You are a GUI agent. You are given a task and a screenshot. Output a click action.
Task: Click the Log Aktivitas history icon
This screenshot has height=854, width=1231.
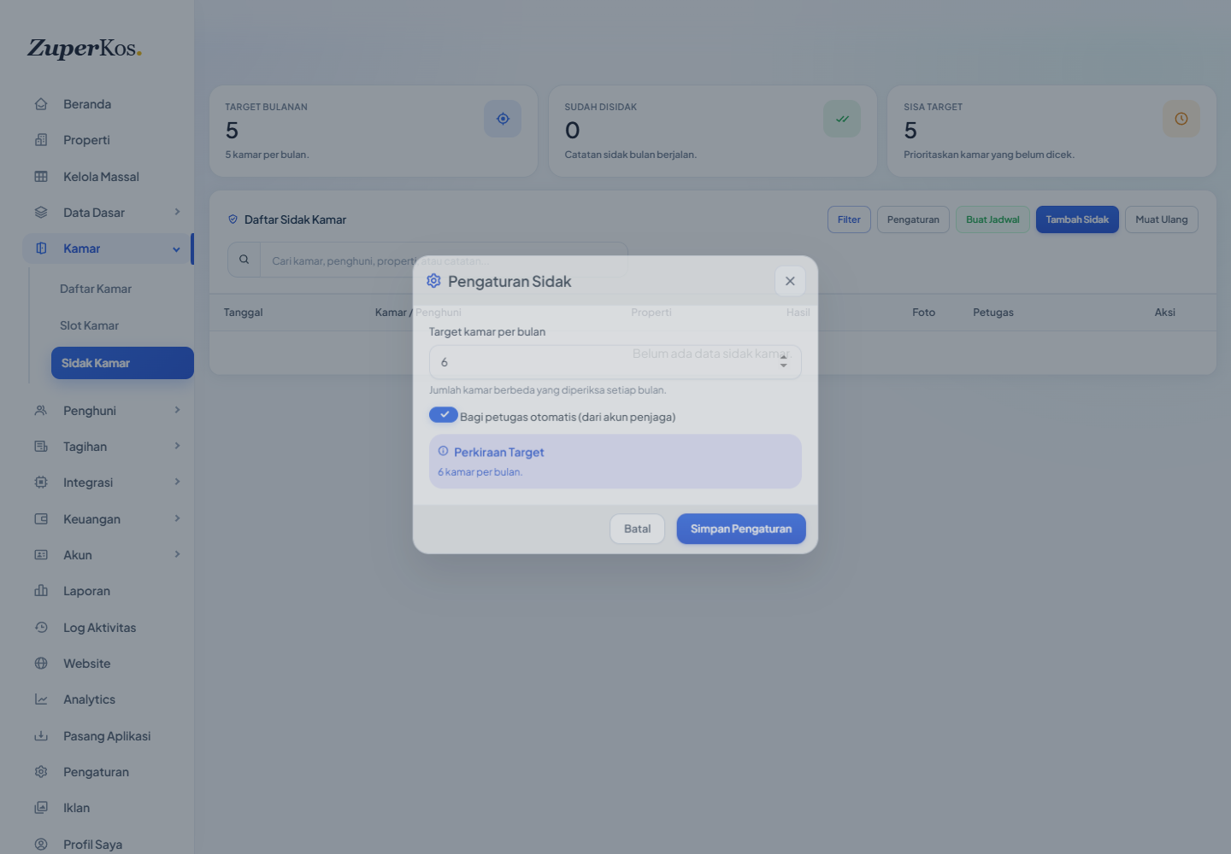[x=41, y=628]
